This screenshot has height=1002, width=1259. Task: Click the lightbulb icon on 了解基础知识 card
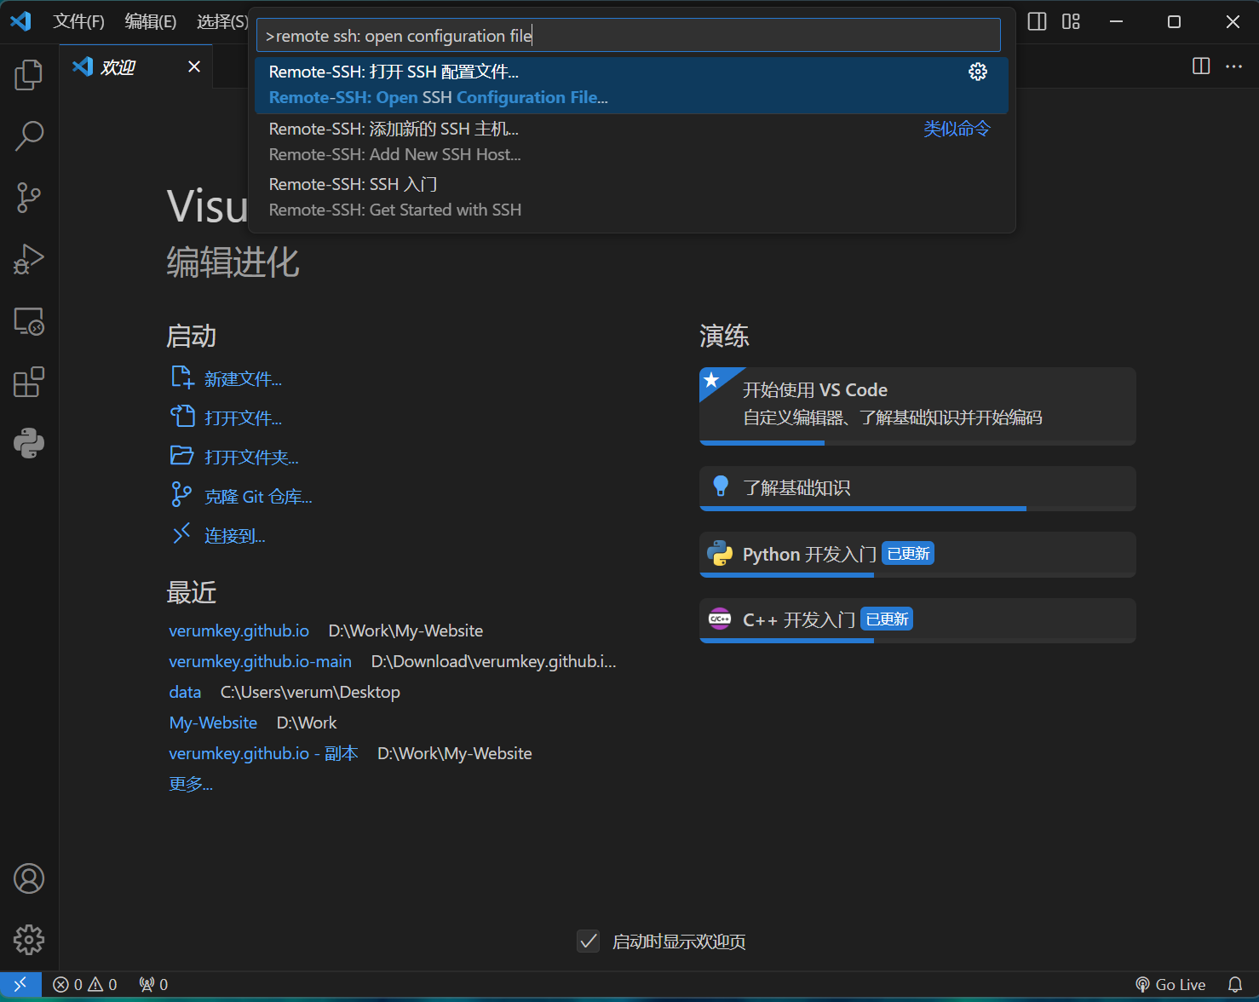coord(721,487)
